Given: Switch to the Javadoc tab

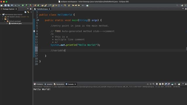Looking at the screenshot, I should (49, 84).
